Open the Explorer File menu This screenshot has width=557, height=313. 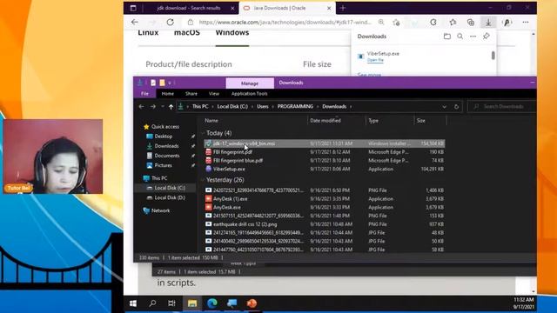click(145, 94)
